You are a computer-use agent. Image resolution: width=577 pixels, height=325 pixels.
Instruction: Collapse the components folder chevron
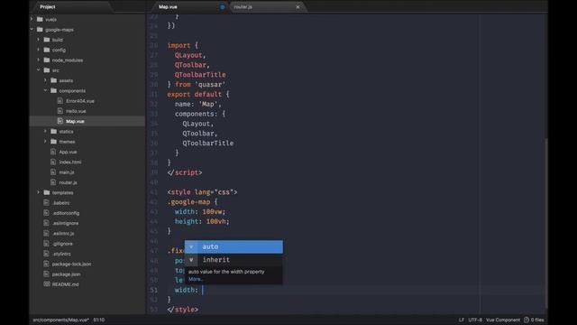click(45, 90)
